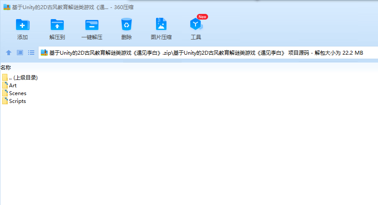Click the Scenes folder icon
Screen dimensions: 378x205
[x=5, y=93]
